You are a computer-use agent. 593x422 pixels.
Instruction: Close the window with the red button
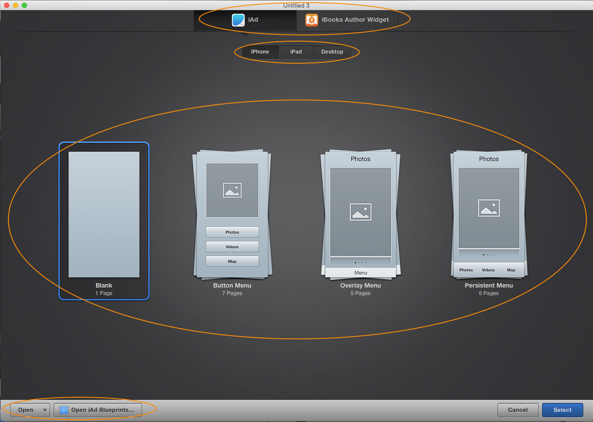[x=7, y=5]
